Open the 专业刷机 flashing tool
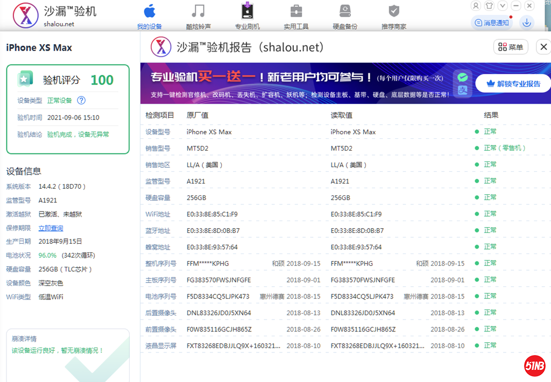The width and height of the screenshot is (551, 382). pos(247,16)
